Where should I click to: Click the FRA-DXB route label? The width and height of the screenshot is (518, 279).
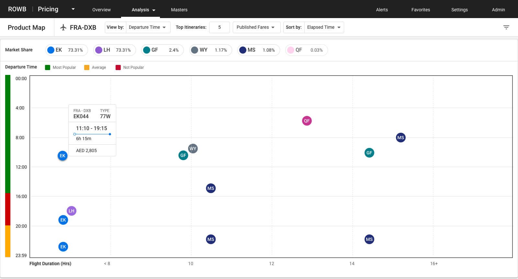(83, 27)
